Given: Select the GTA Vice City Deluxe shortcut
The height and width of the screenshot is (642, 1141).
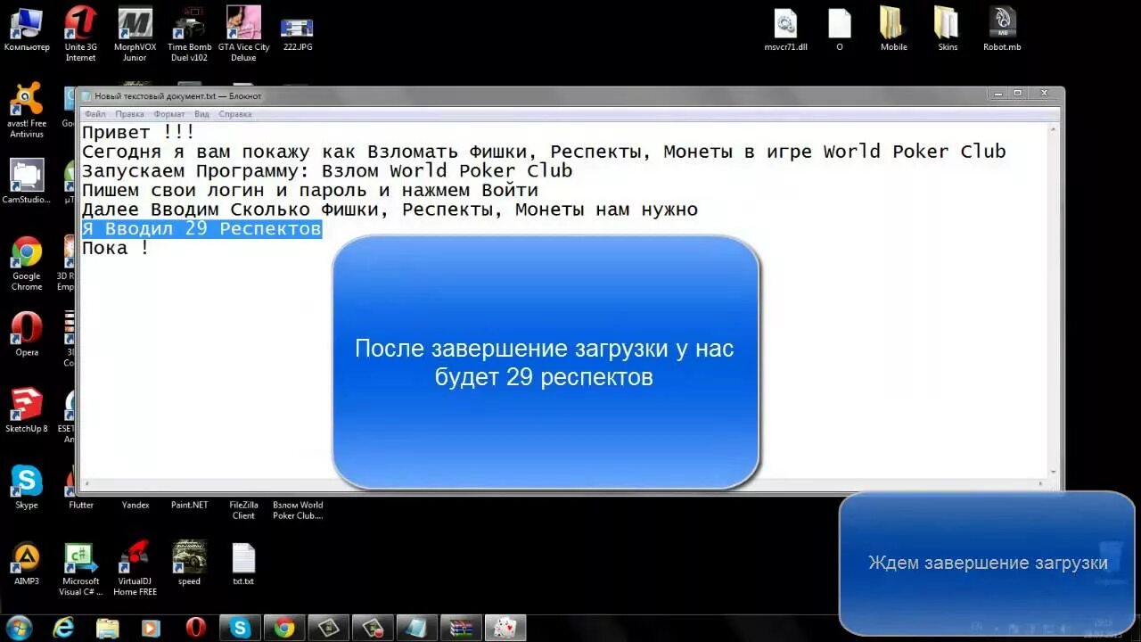Looking at the screenshot, I should tap(243, 34).
